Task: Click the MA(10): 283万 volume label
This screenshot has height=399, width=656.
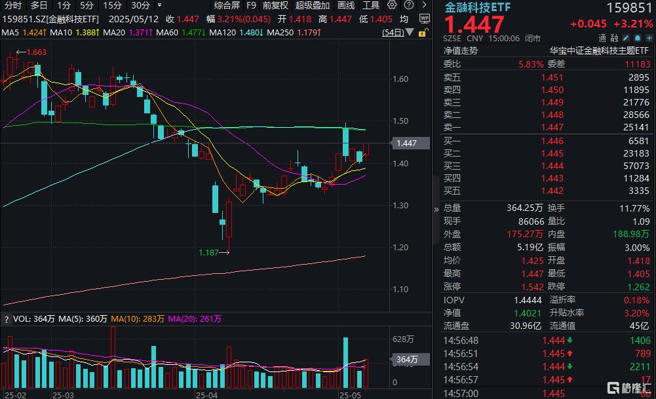Action: (137, 318)
